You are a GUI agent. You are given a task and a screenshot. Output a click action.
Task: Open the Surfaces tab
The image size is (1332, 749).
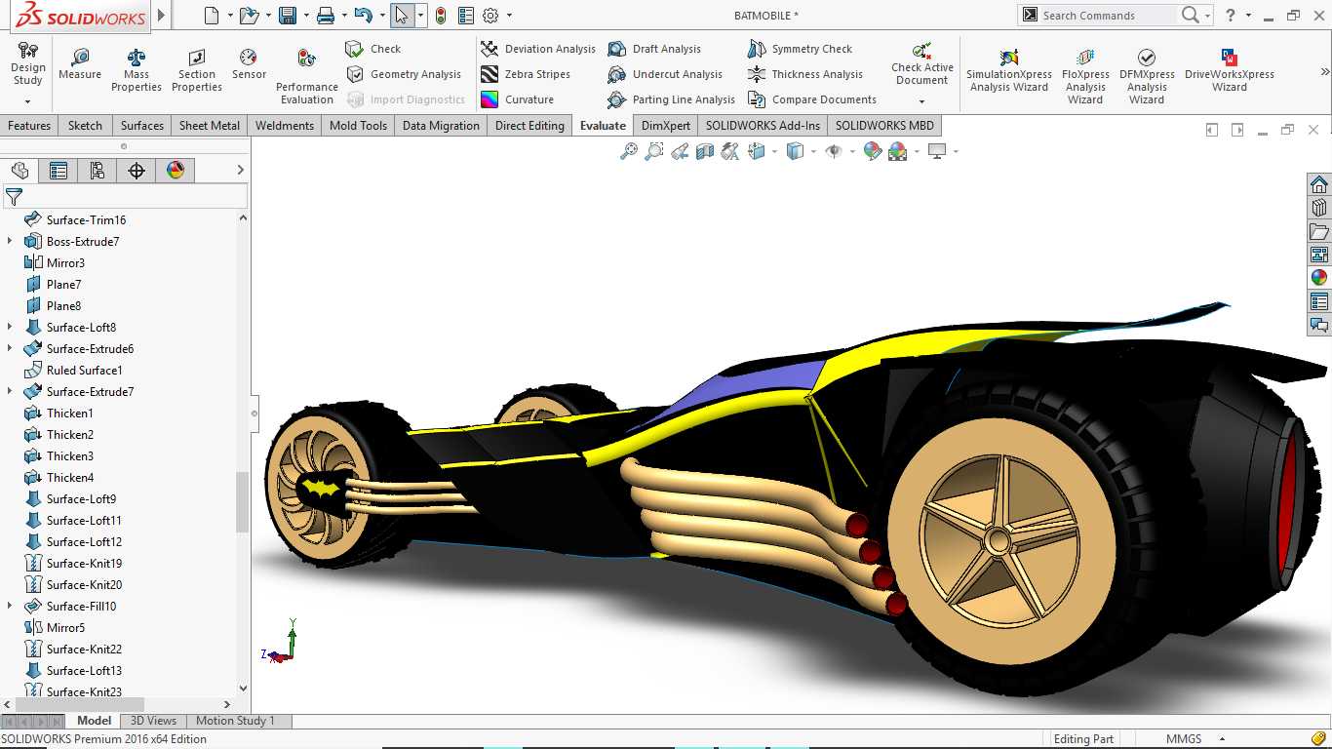(142, 126)
